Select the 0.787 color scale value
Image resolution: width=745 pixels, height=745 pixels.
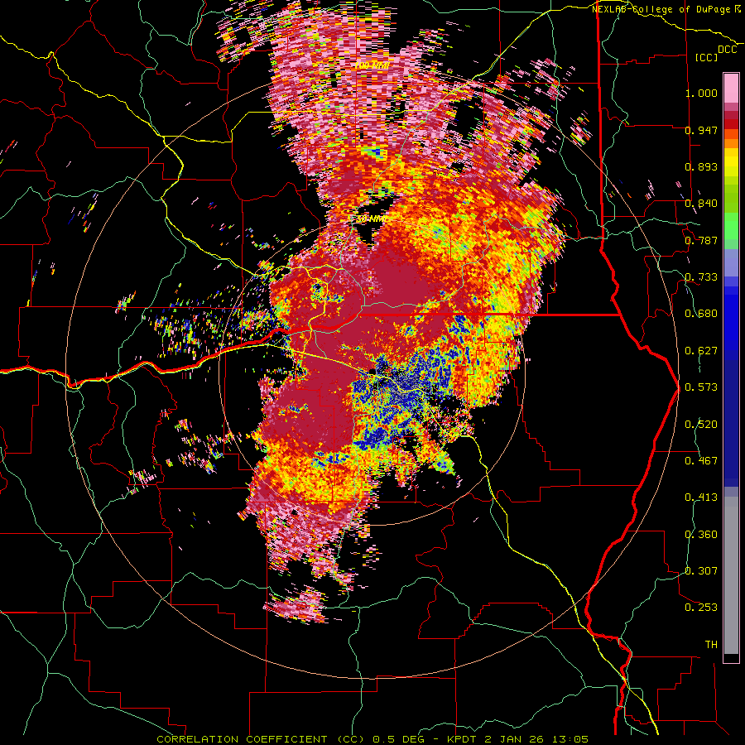701,240
